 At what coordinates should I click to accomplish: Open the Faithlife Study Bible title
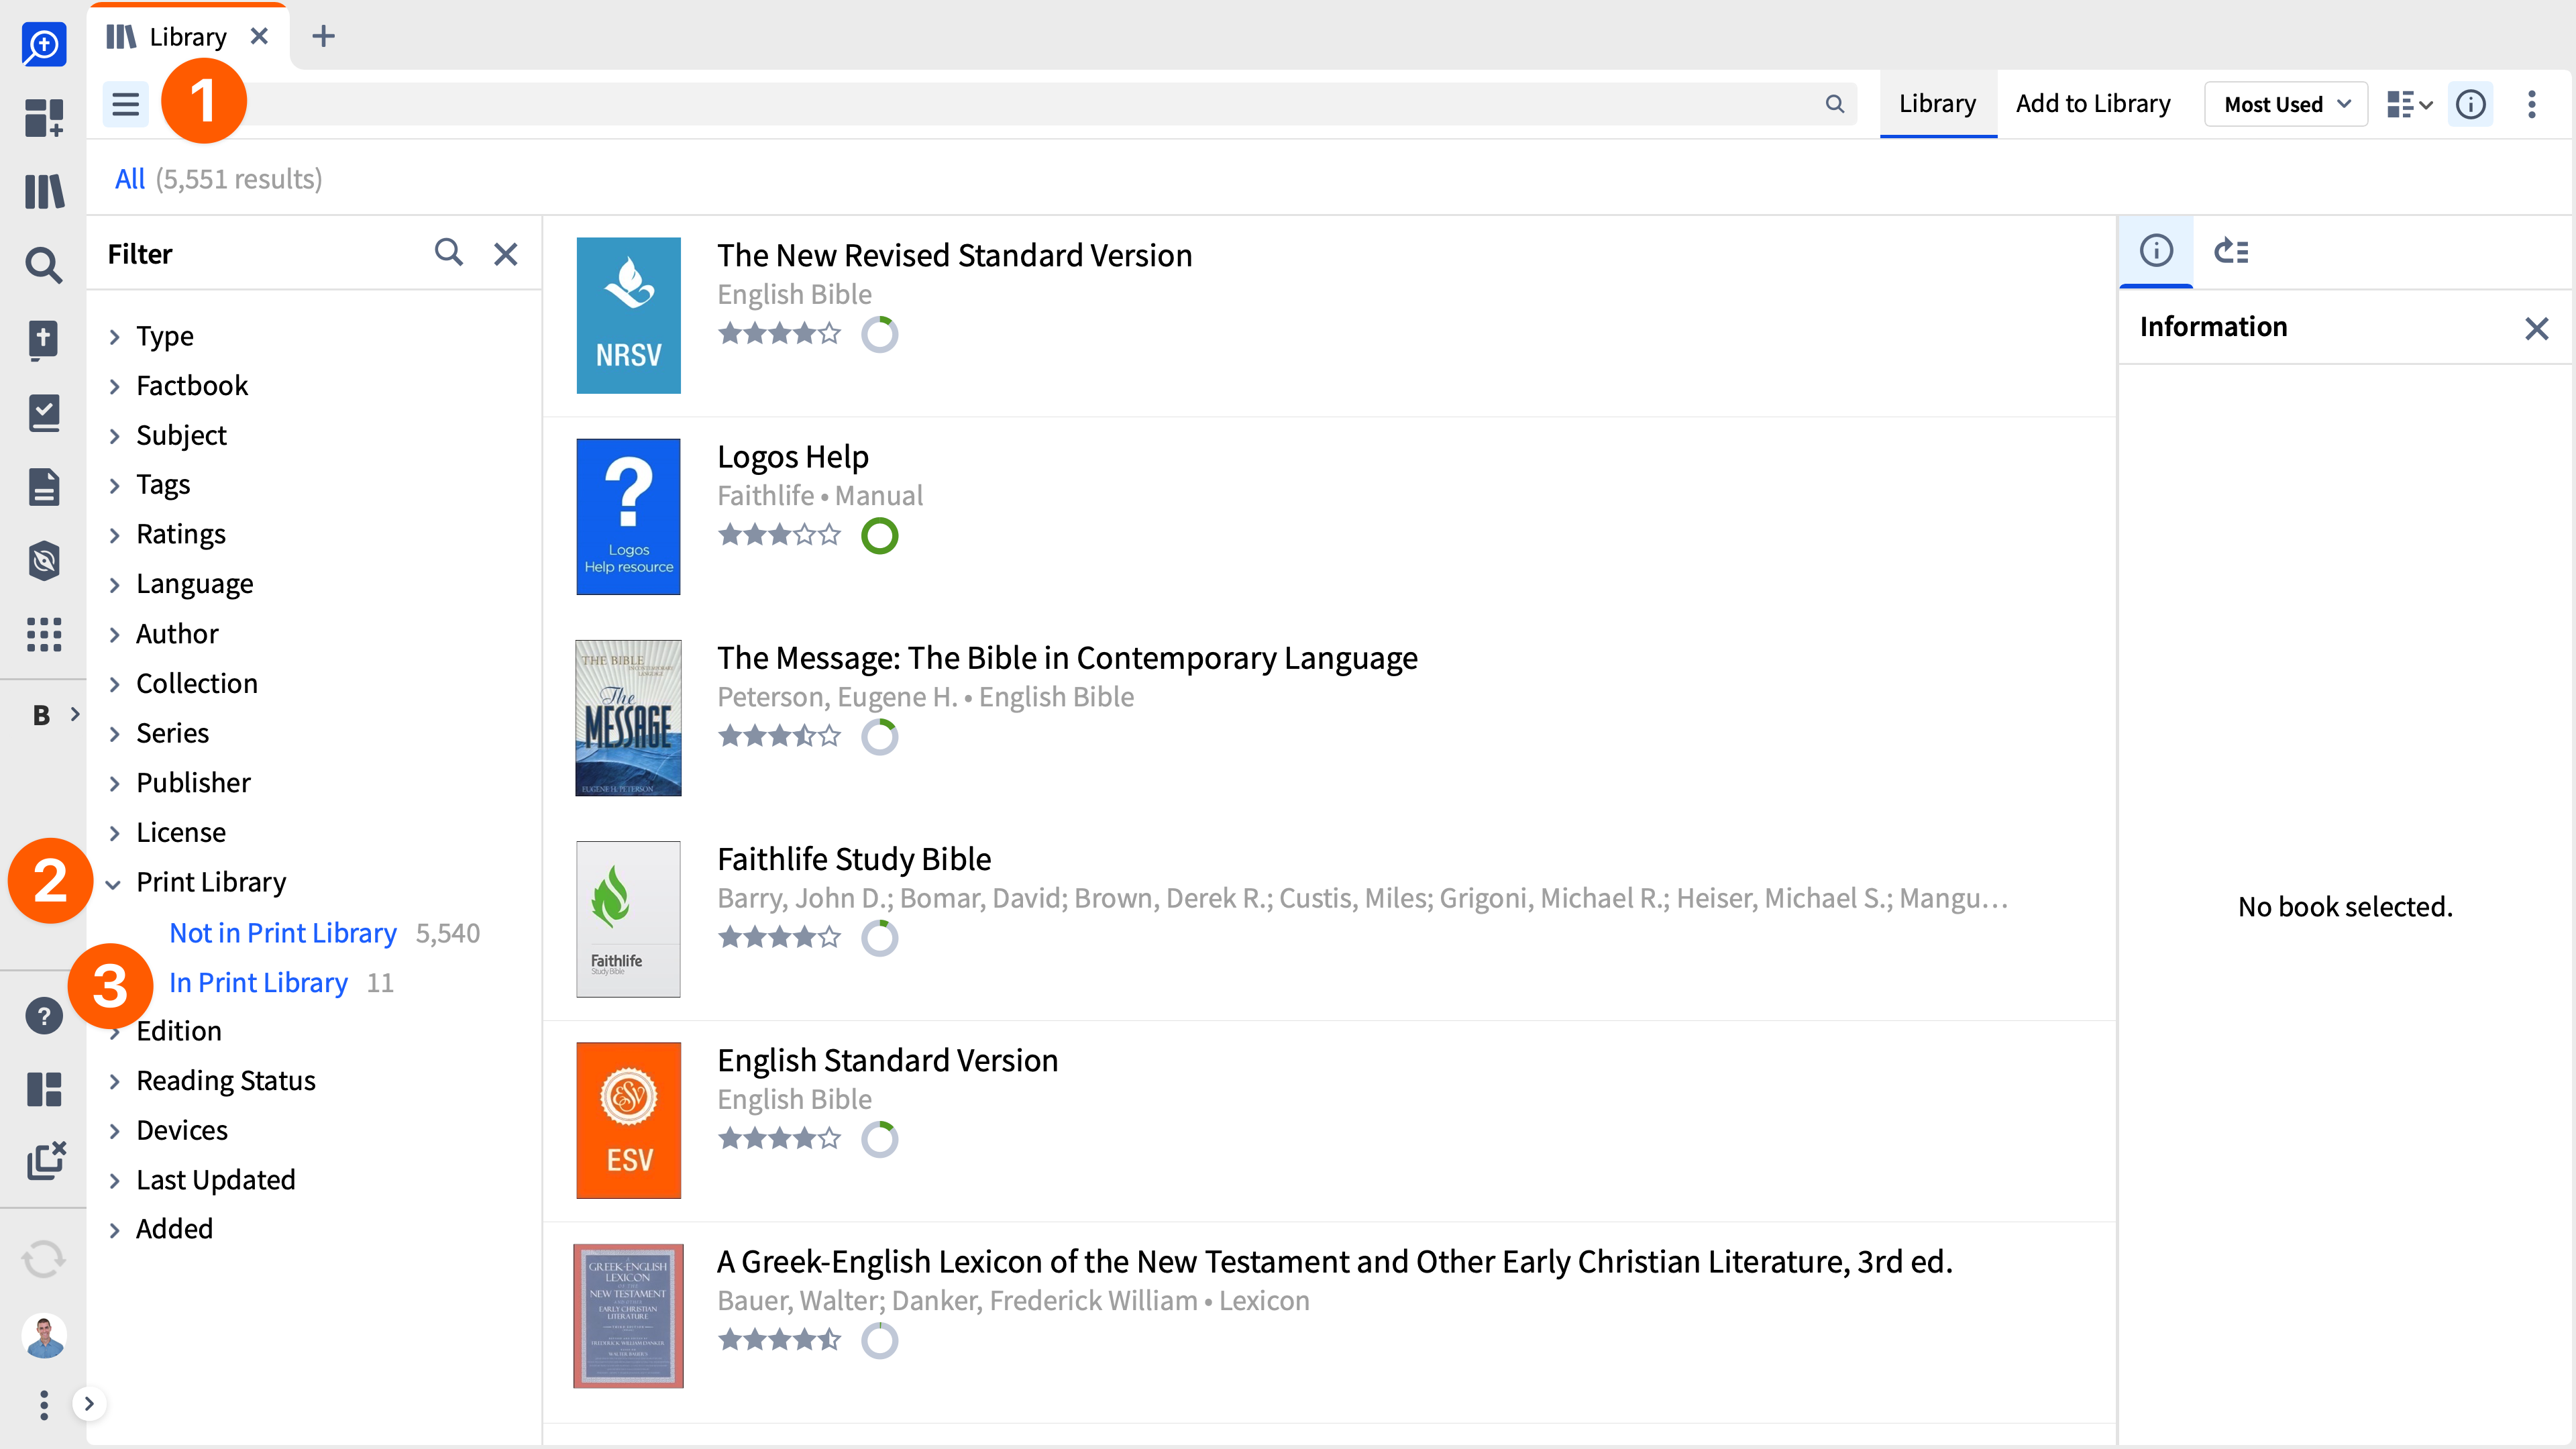854,859
